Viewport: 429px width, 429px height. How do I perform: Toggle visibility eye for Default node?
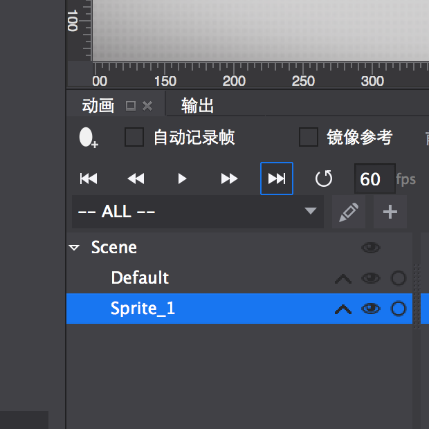[x=371, y=278]
